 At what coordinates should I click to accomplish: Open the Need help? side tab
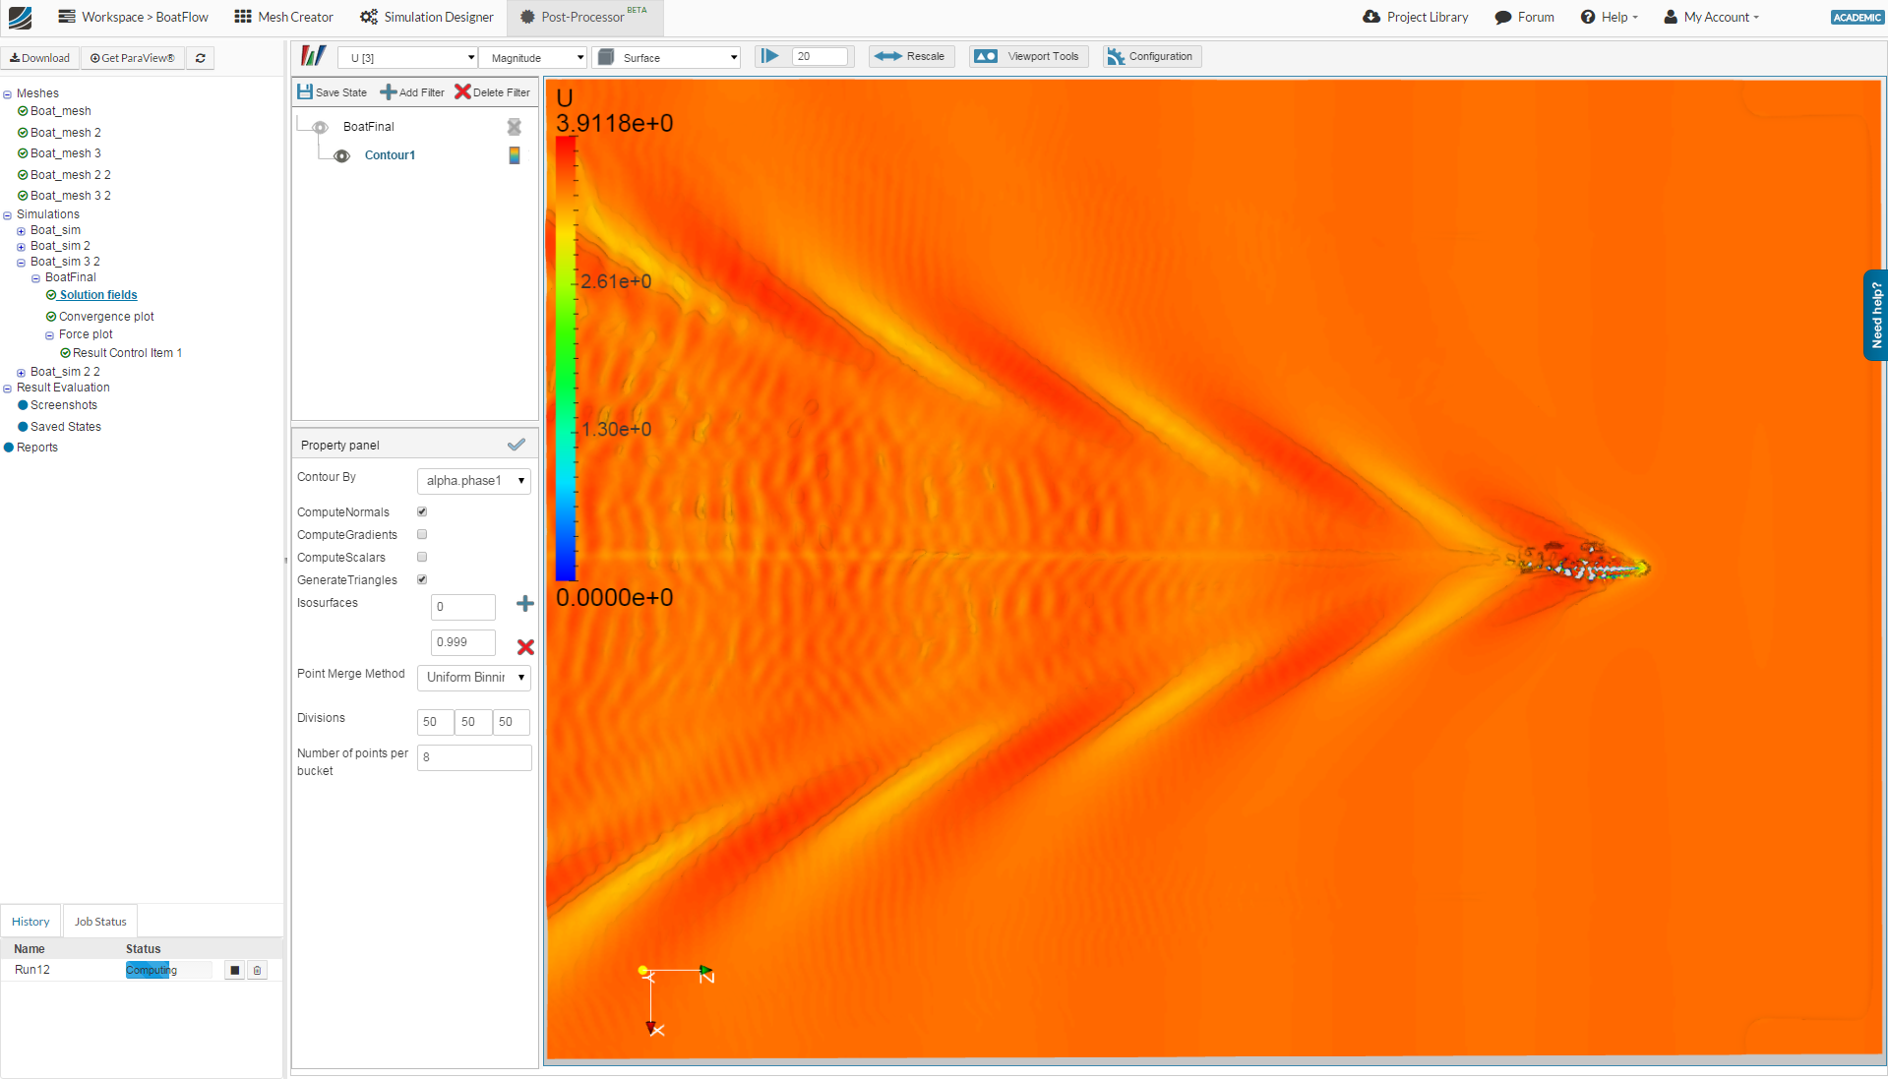[1875, 315]
